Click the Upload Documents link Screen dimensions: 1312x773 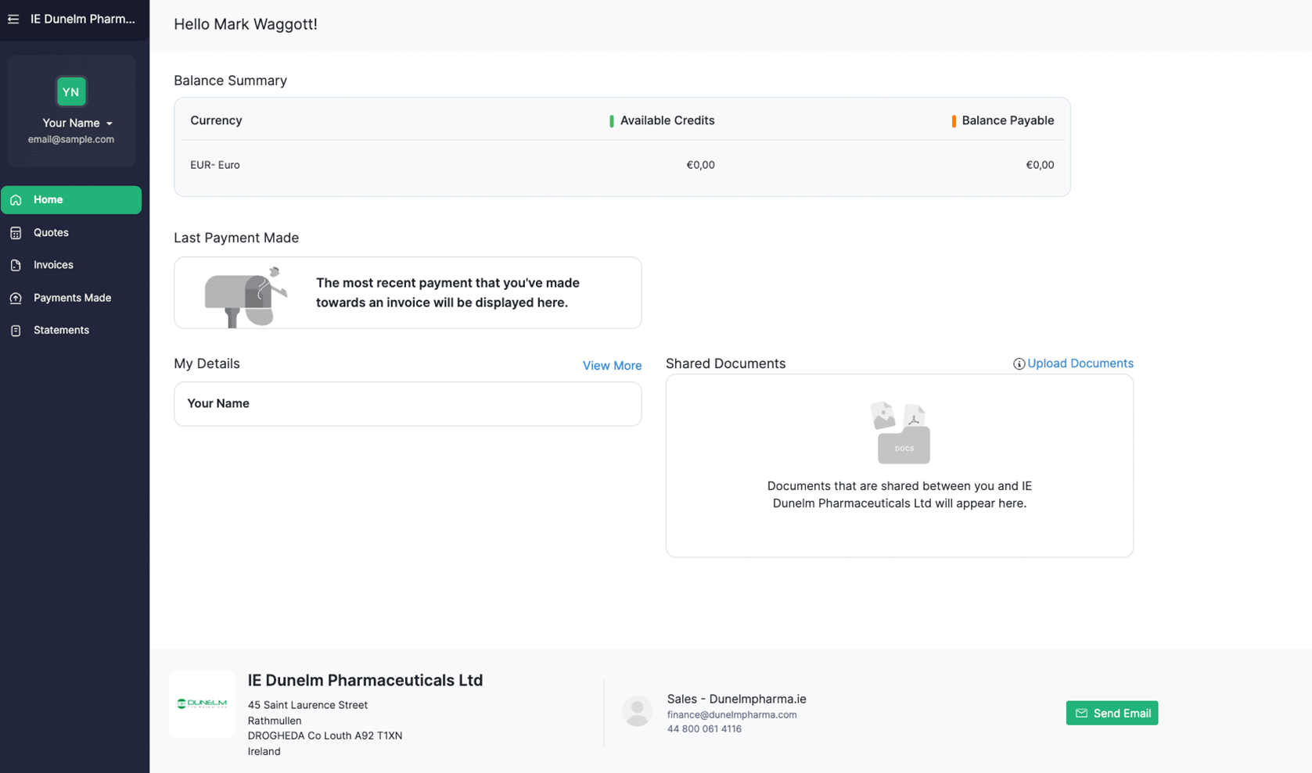point(1080,363)
